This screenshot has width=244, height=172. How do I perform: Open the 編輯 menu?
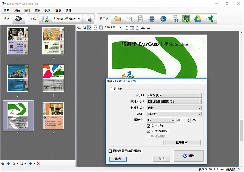tap(27, 10)
